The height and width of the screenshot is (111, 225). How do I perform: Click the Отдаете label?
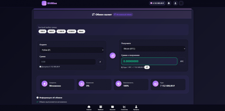(43, 45)
